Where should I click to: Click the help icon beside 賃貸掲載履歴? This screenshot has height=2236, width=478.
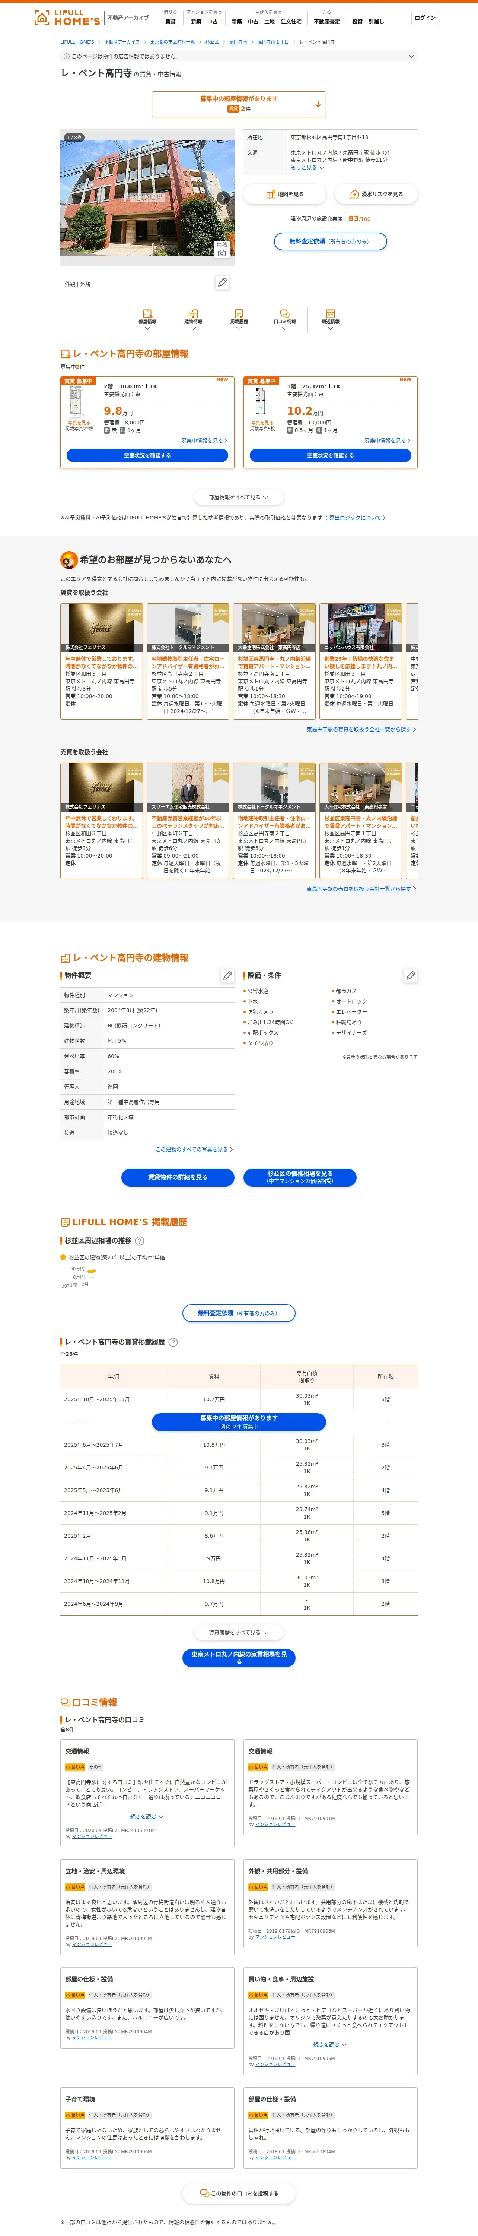coord(173,1342)
